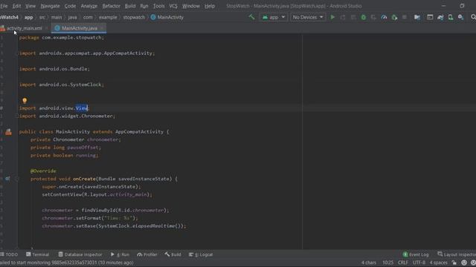Click the Make Project hammer icon
This screenshot has width=476, height=267.
251,17
